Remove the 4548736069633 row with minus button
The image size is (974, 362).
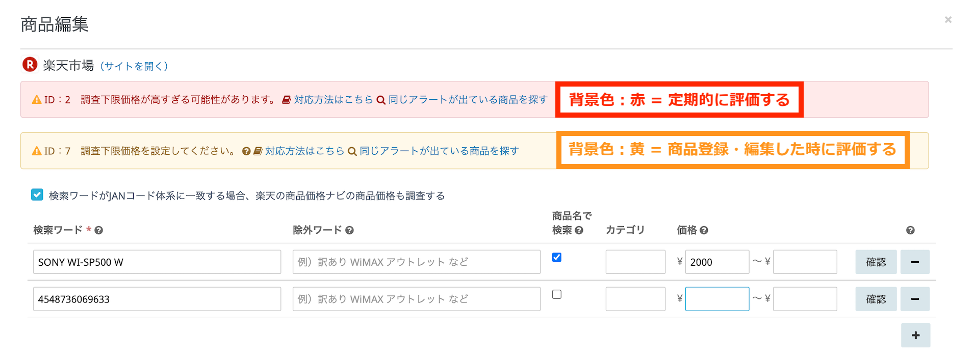915,299
